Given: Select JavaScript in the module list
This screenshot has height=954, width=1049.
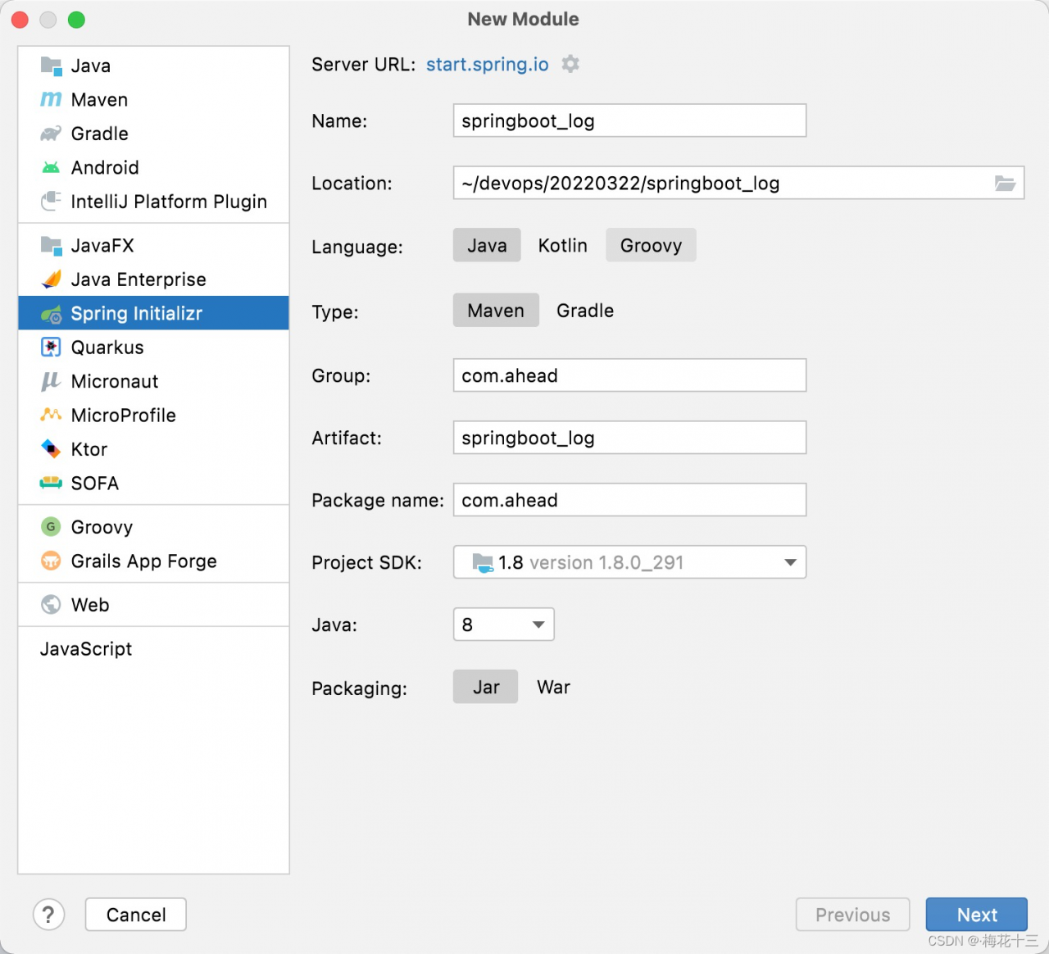Looking at the screenshot, I should tap(154, 649).
